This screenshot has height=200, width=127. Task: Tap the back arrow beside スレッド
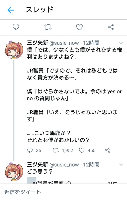11,10
